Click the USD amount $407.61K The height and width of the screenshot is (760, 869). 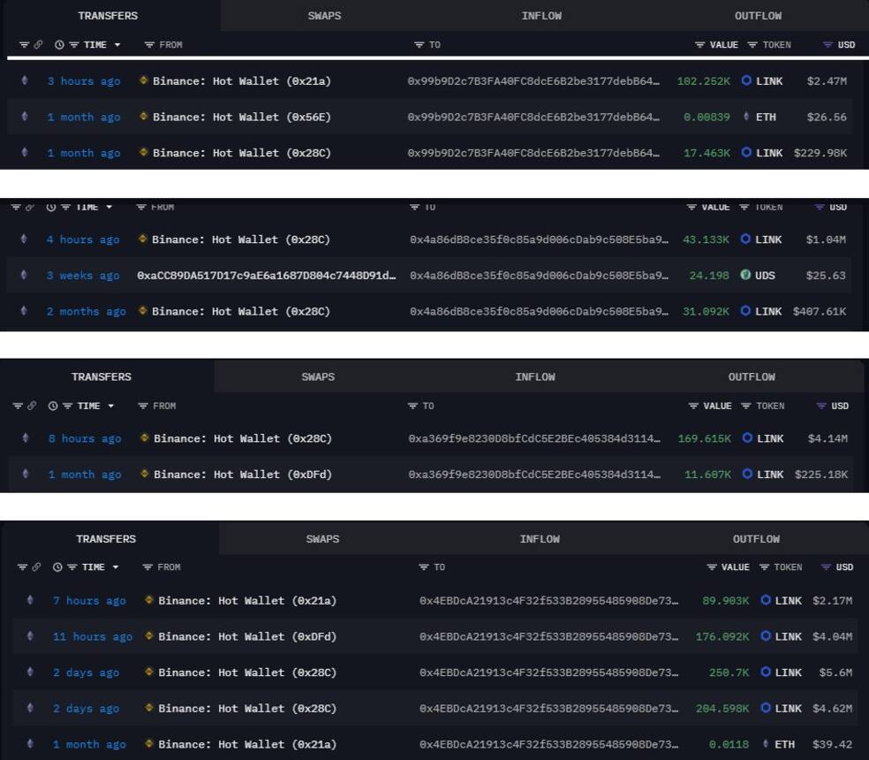coord(820,311)
